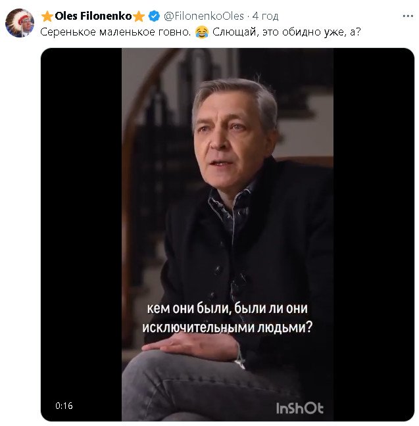
Task: Click the star emoji after Filonenko
Action: point(139,16)
